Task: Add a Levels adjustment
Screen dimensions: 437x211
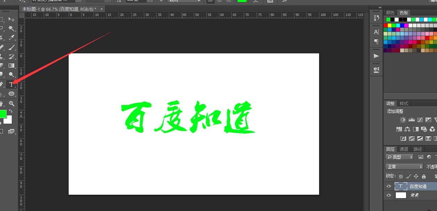Action: point(412,120)
